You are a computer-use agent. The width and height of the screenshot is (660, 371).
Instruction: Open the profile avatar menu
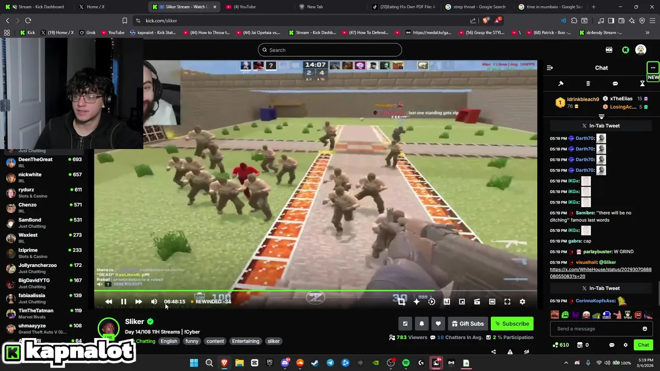tap(640, 50)
